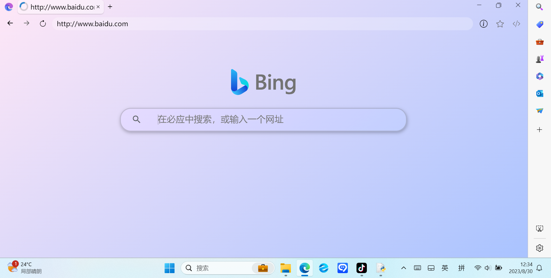Image resolution: width=551 pixels, height=278 pixels.
Task: Click the magnifier icon in Bing search box
Action: 137,119
